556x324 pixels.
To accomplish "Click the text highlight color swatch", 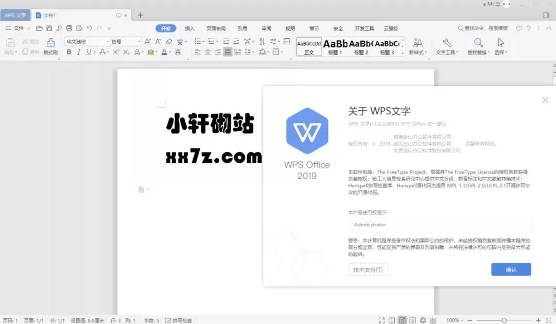I will point(151,52).
